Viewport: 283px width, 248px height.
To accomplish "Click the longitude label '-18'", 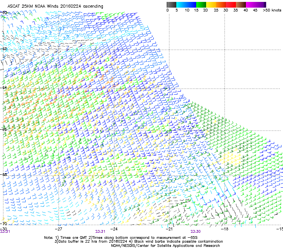I will pyautogui.click(x=224, y=229).
